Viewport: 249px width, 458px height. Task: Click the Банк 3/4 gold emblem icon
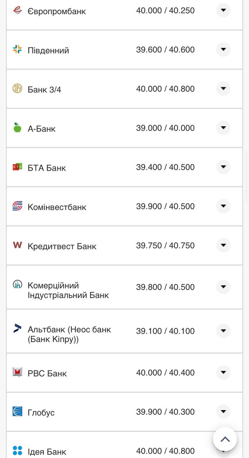point(17,89)
